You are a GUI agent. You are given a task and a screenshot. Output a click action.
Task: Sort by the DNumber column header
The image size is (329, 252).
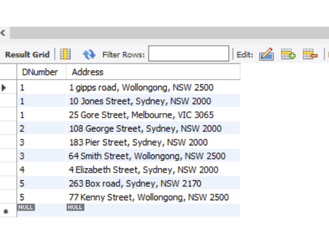click(x=41, y=72)
